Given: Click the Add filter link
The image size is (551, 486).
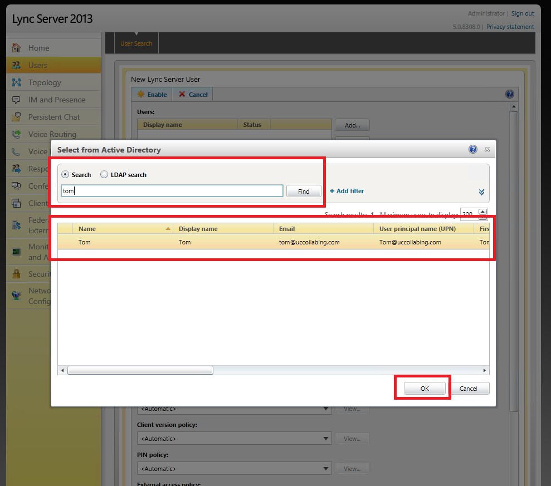Looking at the screenshot, I should (x=347, y=191).
